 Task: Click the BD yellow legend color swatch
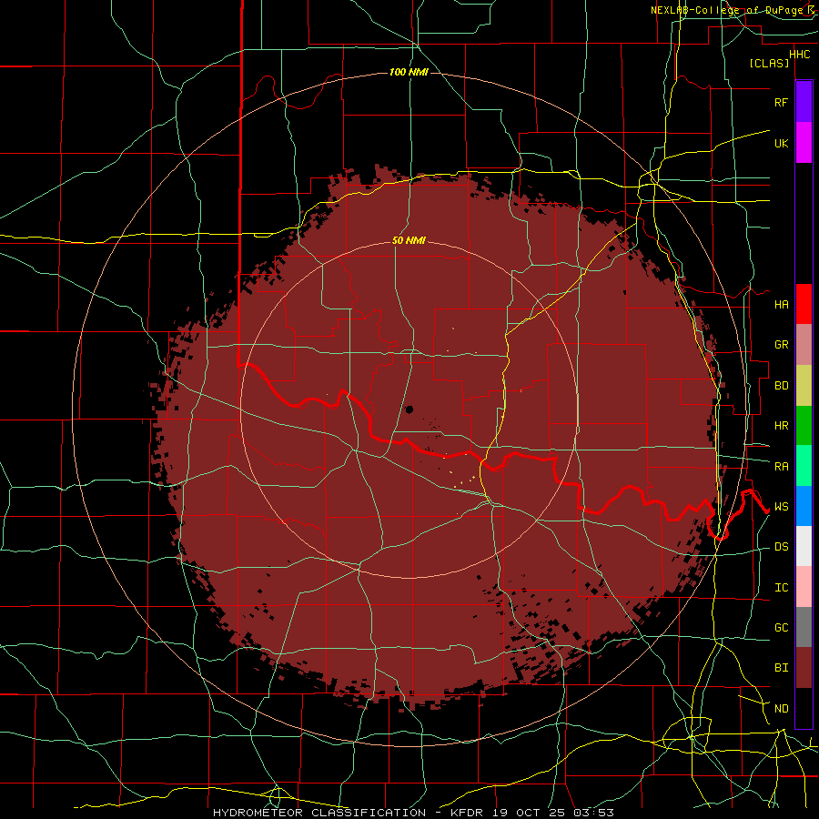[x=804, y=386]
